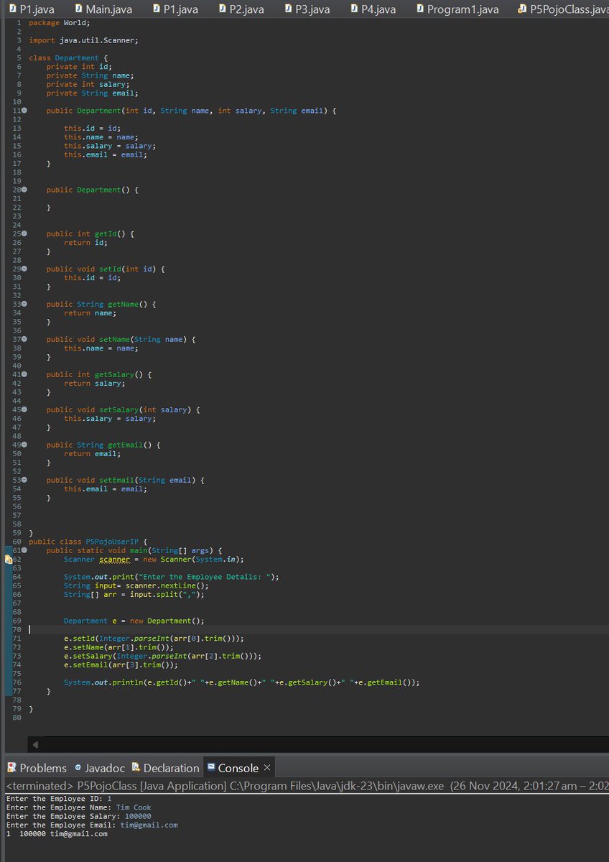The image size is (609, 862).
Task: Open the Program1.java editor tab
Action: pos(456,9)
